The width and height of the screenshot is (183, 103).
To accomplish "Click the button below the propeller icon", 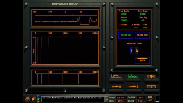I will click(151, 80).
